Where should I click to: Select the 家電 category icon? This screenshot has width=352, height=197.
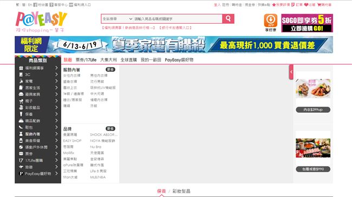coord(21,81)
